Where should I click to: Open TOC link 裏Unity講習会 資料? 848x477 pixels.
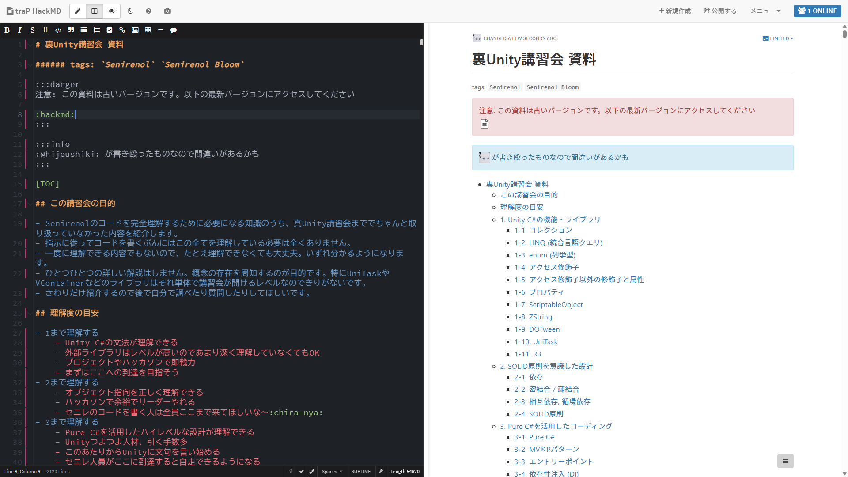[x=517, y=184]
